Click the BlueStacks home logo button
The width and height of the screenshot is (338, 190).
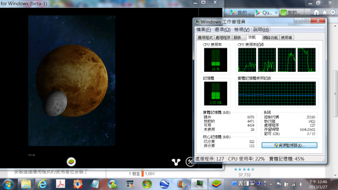(71, 162)
